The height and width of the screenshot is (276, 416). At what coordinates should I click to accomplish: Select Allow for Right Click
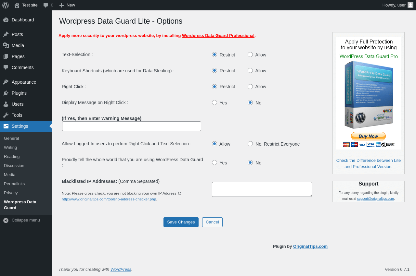250,87
